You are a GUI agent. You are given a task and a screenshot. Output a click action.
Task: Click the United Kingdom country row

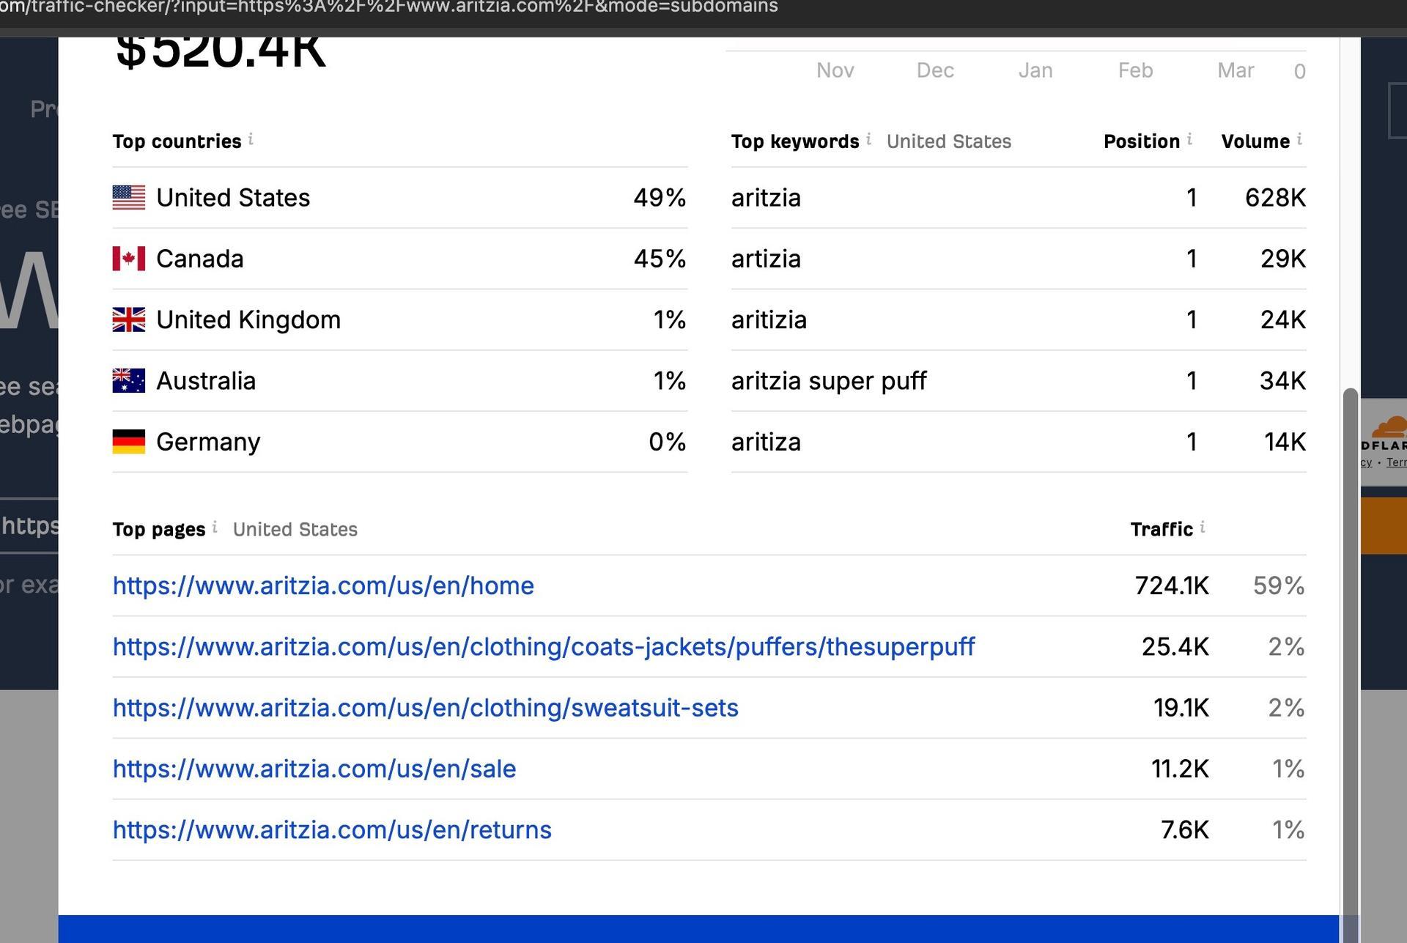click(399, 319)
